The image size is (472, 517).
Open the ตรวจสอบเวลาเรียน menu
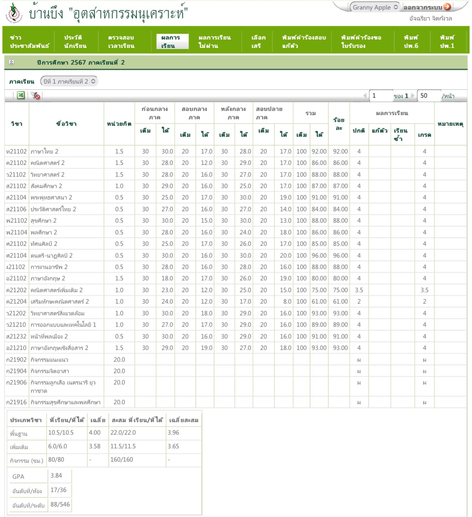pos(121,42)
